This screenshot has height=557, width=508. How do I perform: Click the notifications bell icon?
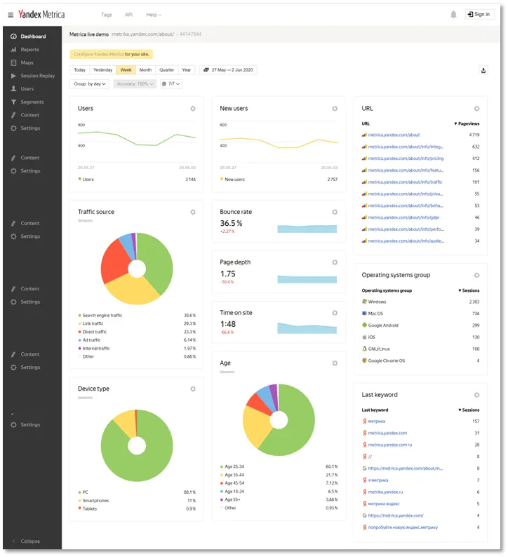(x=453, y=14)
